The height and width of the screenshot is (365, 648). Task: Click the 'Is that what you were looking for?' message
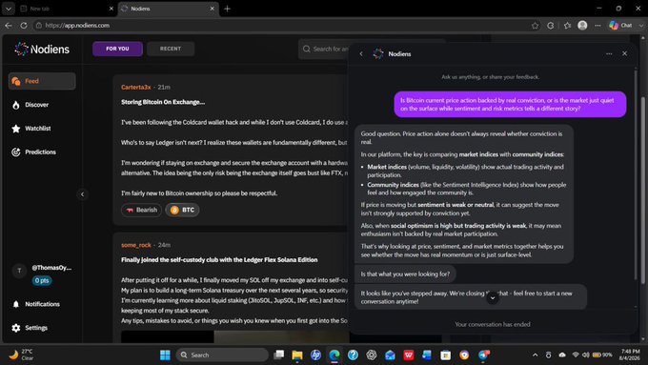405,274
